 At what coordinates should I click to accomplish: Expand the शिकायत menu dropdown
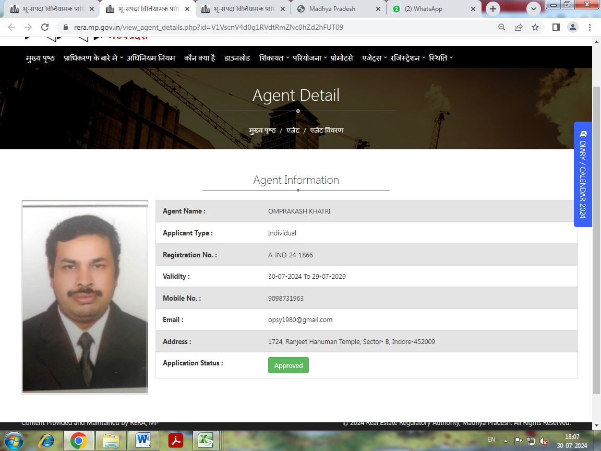pyautogui.click(x=274, y=58)
